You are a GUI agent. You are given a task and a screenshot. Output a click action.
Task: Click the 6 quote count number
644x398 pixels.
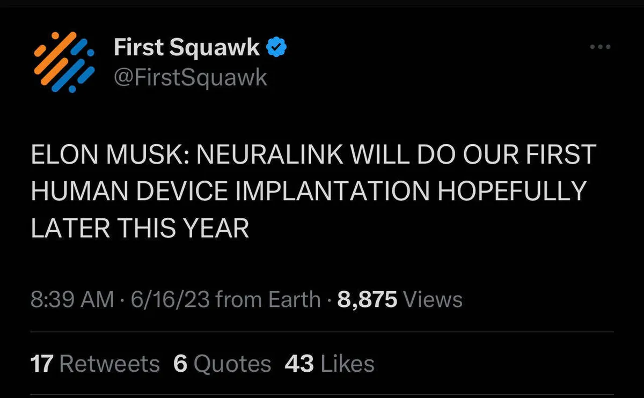pos(180,364)
